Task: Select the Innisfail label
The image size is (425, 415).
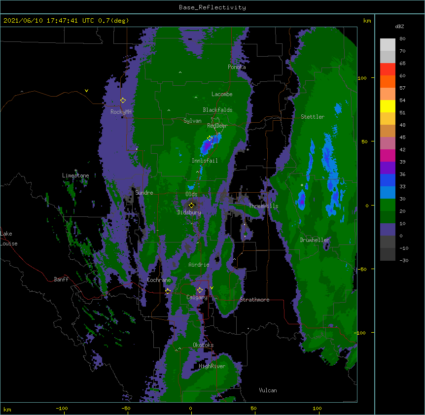Action: coord(205,161)
